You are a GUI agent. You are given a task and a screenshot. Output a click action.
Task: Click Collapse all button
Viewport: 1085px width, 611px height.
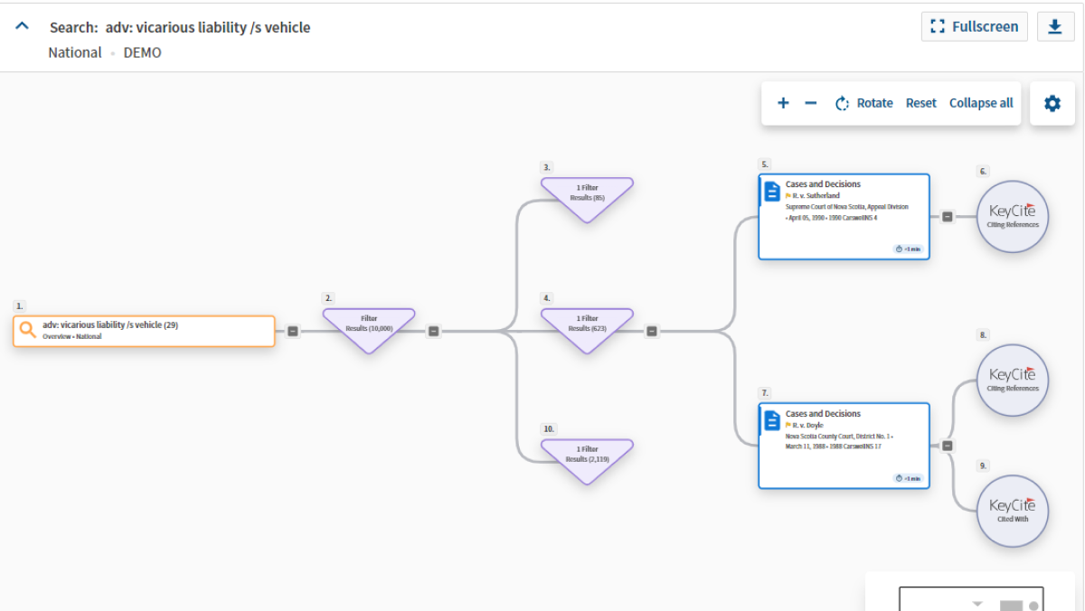pos(981,103)
